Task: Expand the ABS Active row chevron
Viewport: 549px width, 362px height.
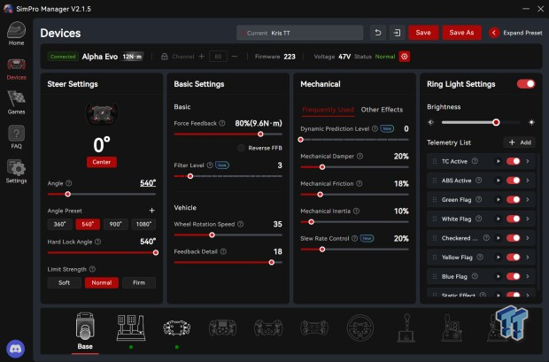Action: point(528,181)
